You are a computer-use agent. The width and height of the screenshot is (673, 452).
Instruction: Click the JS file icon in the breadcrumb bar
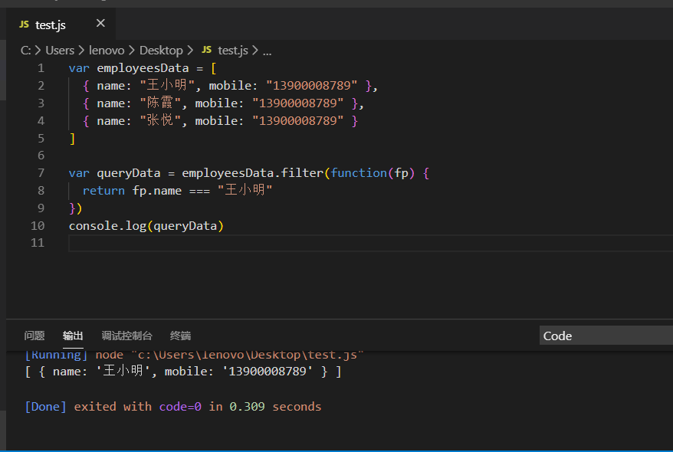pos(205,50)
